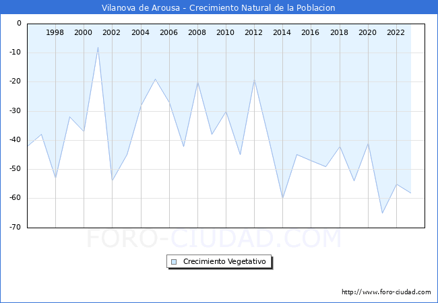The image size is (438, 303).
Task: Click the -30 y-axis label
Action: [x=15, y=111]
